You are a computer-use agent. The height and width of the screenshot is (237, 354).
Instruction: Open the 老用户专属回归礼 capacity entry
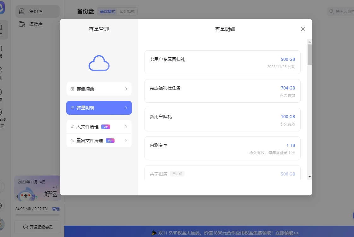(x=222, y=62)
